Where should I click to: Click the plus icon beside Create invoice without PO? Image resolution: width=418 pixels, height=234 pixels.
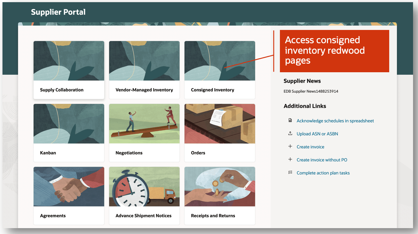(290, 159)
